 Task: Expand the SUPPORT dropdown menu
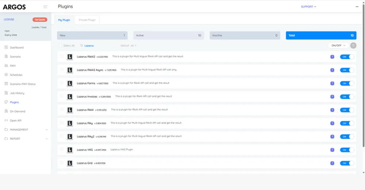click(308, 7)
